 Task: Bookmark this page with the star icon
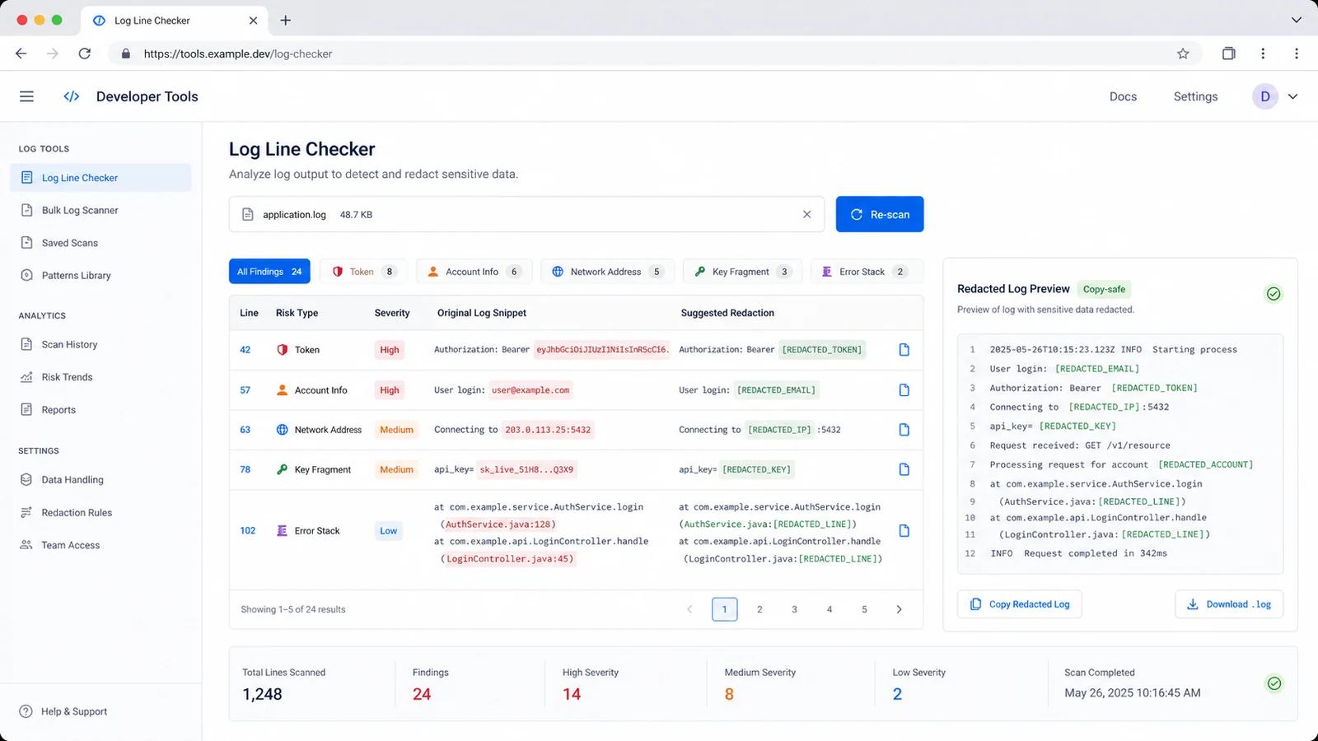coord(1183,54)
